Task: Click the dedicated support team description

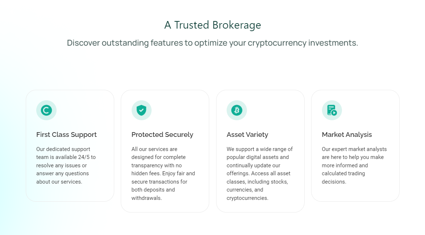Action: tap(66, 165)
